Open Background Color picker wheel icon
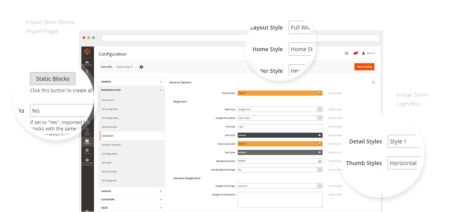This screenshot has width=462, height=212. point(319,161)
